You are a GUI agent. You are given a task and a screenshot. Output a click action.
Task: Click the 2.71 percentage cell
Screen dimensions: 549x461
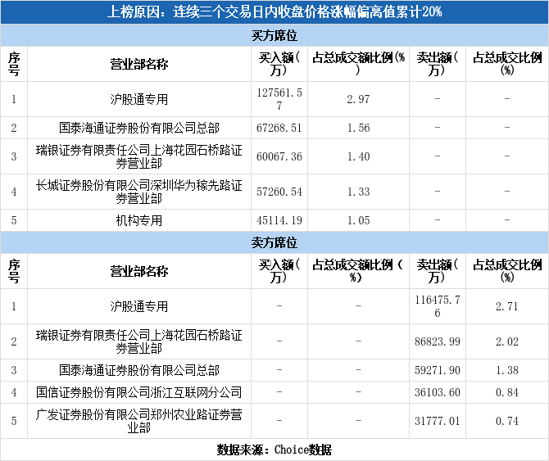[x=507, y=306]
